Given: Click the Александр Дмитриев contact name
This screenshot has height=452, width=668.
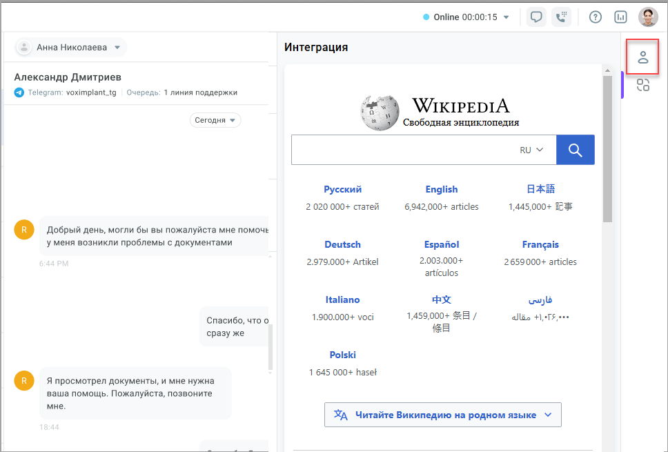Looking at the screenshot, I should [68, 77].
